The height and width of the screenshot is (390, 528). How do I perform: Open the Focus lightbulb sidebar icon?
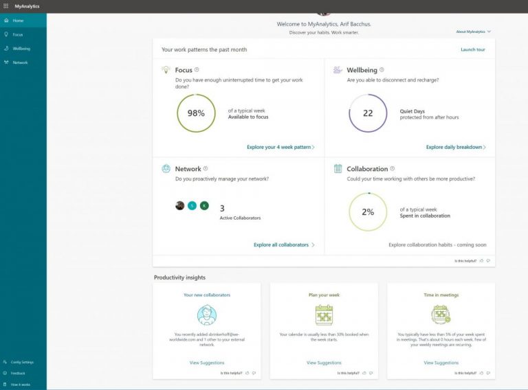[x=6, y=34]
